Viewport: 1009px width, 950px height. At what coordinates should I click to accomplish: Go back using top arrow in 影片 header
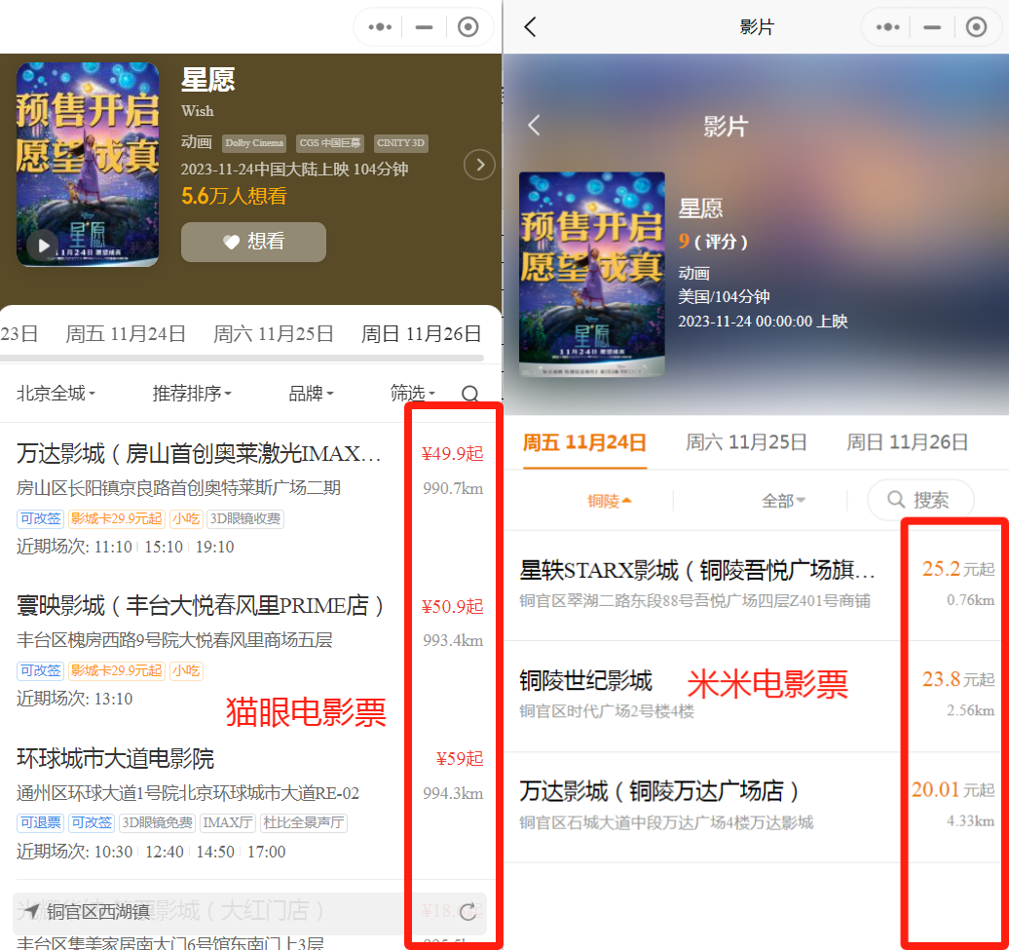pos(530,27)
